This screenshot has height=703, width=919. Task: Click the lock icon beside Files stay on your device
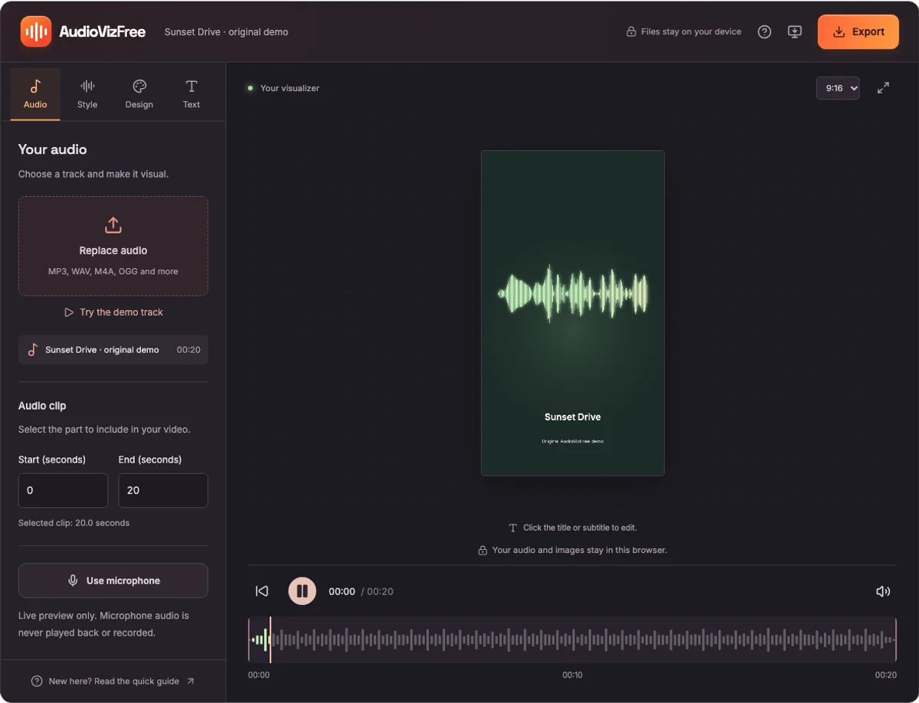[631, 32]
